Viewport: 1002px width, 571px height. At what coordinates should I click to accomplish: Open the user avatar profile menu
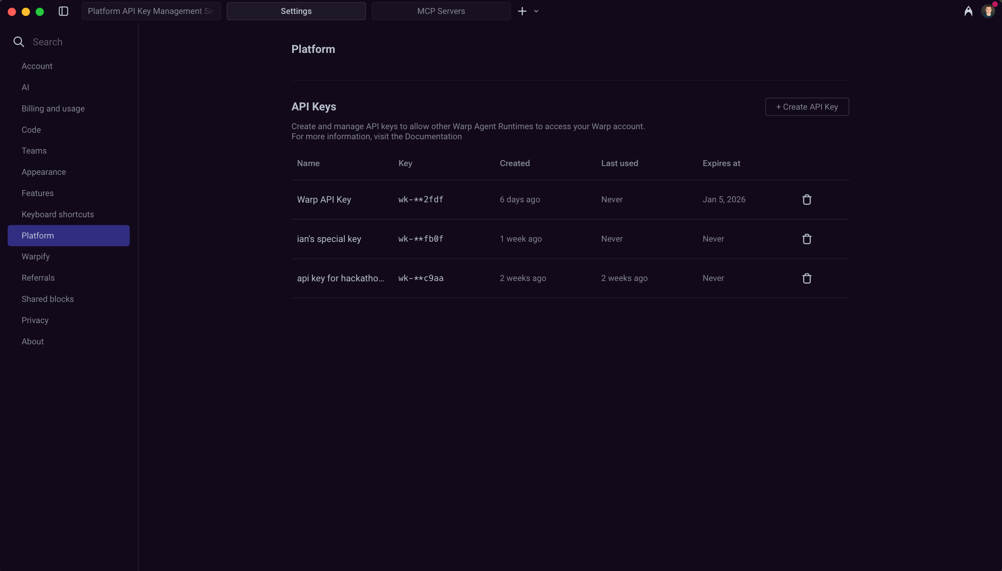tap(988, 11)
